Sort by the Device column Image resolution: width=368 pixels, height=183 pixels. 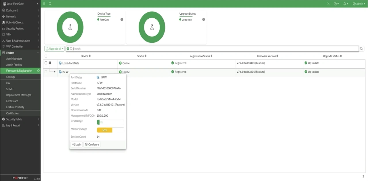click(x=86, y=56)
